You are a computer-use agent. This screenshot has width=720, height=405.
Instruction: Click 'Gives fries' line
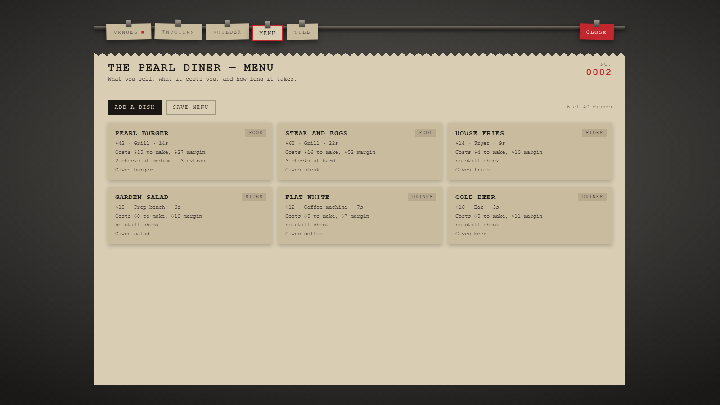tap(472, 170)
